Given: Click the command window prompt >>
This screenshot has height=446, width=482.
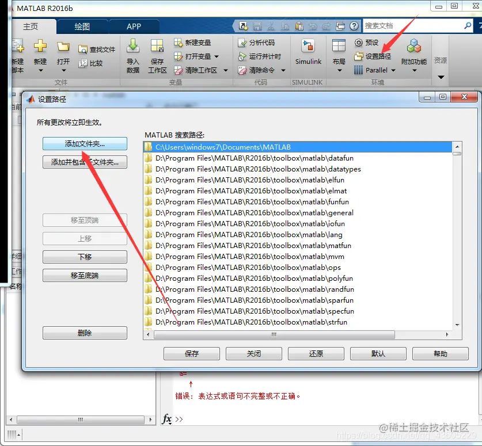Looking at the screenshot, I should point(179,420).
